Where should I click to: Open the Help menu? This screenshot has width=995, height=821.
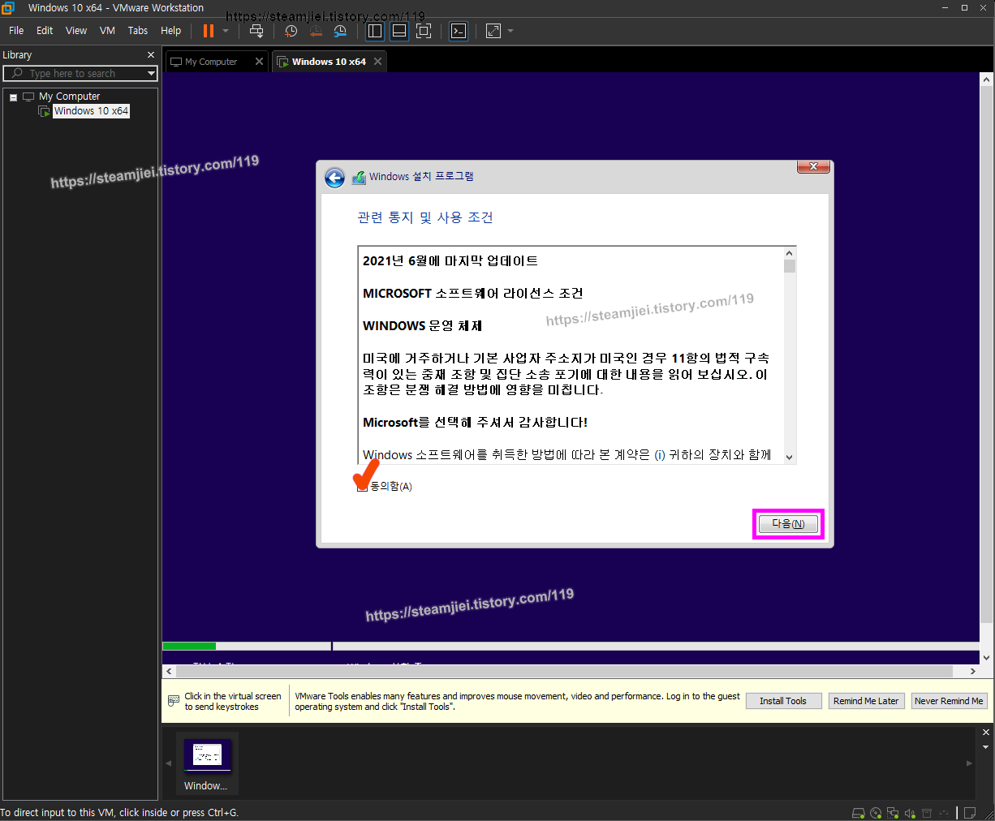[170, 31]
